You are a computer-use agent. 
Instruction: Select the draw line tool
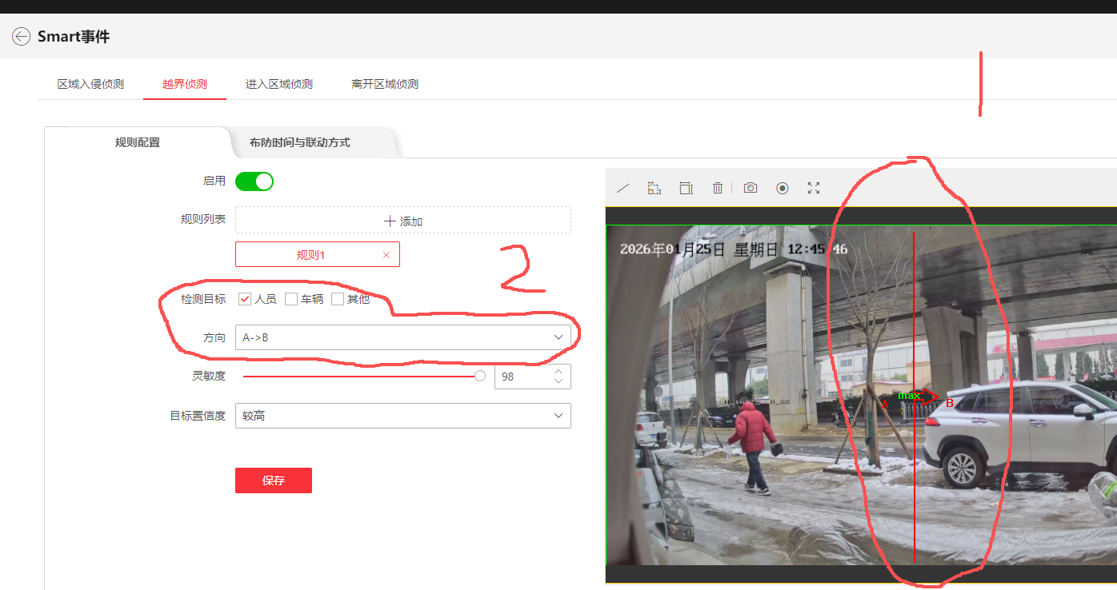tap(623, 189)
